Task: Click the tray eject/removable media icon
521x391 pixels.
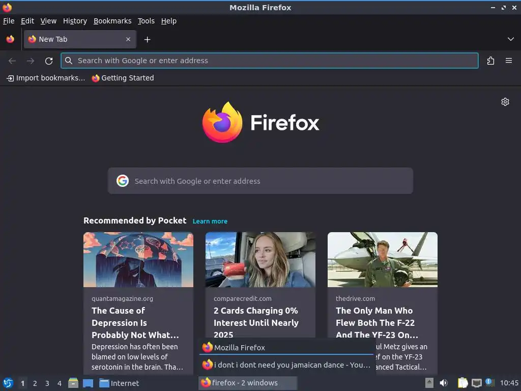Action: 429,383
